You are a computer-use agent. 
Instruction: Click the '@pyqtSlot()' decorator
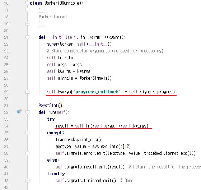point(50,106)
